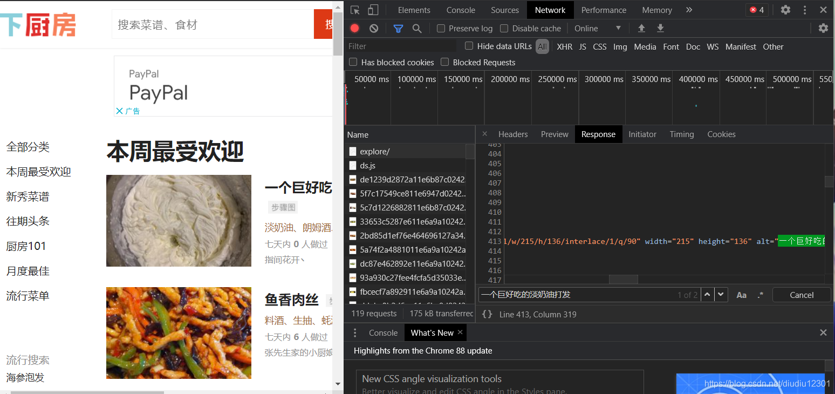Open the drawer three-dot menu
Image resolution: width=835 pixels, height=394 pixels.
point(355,332)
